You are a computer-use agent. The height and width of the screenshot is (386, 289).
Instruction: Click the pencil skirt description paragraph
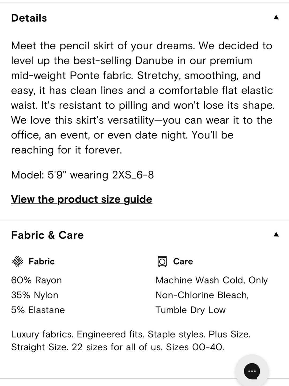click(x=143, y=98)
